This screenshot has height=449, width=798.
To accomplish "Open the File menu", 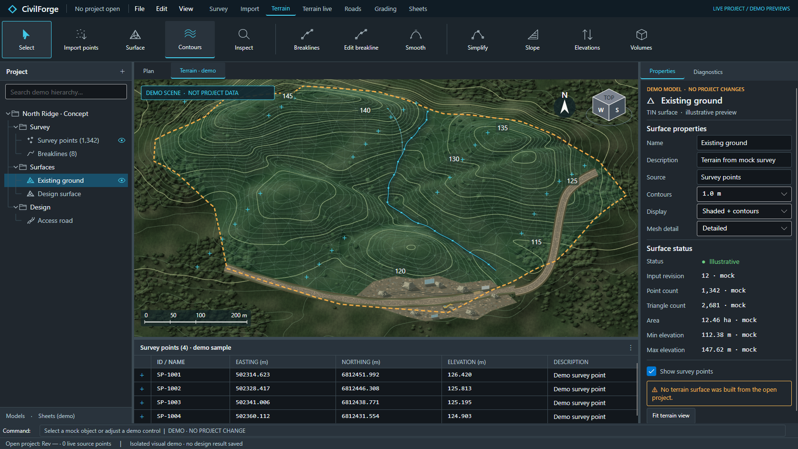I will pos(139,9).
